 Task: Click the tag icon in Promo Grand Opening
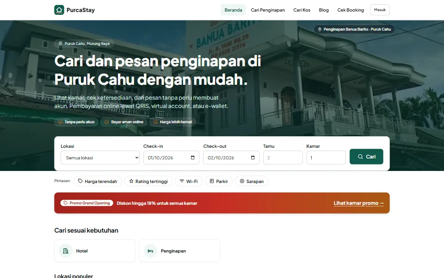[x=65, y=203]
